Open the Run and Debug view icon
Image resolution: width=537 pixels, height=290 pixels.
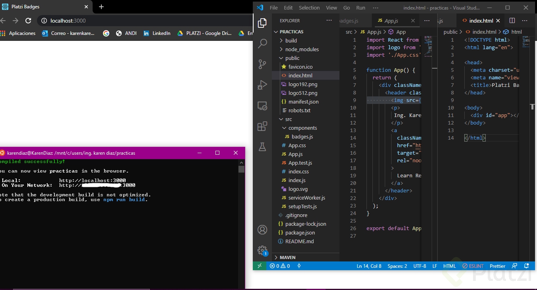[262, 85]
